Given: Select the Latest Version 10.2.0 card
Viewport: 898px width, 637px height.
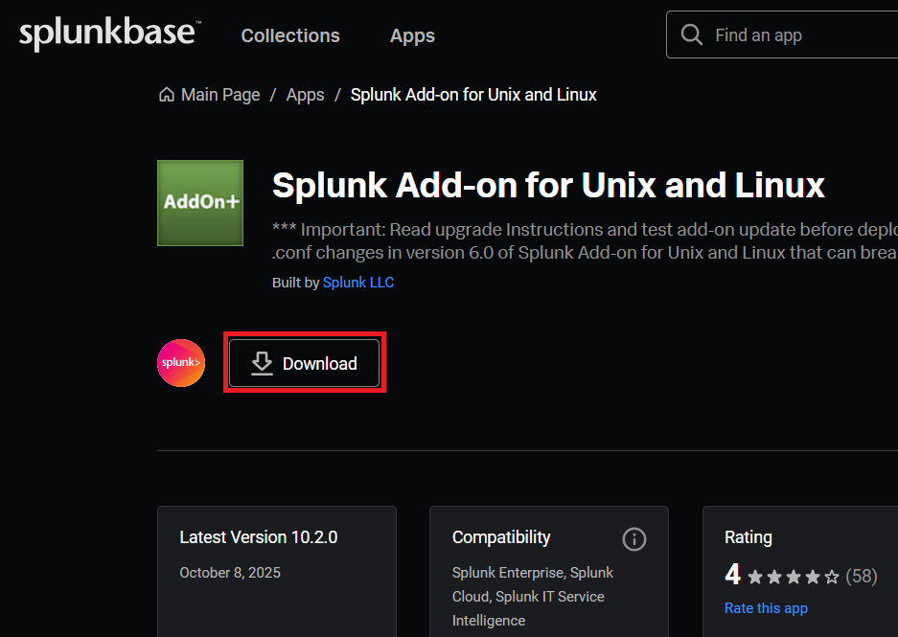Looking at the screenshot, I should click(x=277, y=571).
